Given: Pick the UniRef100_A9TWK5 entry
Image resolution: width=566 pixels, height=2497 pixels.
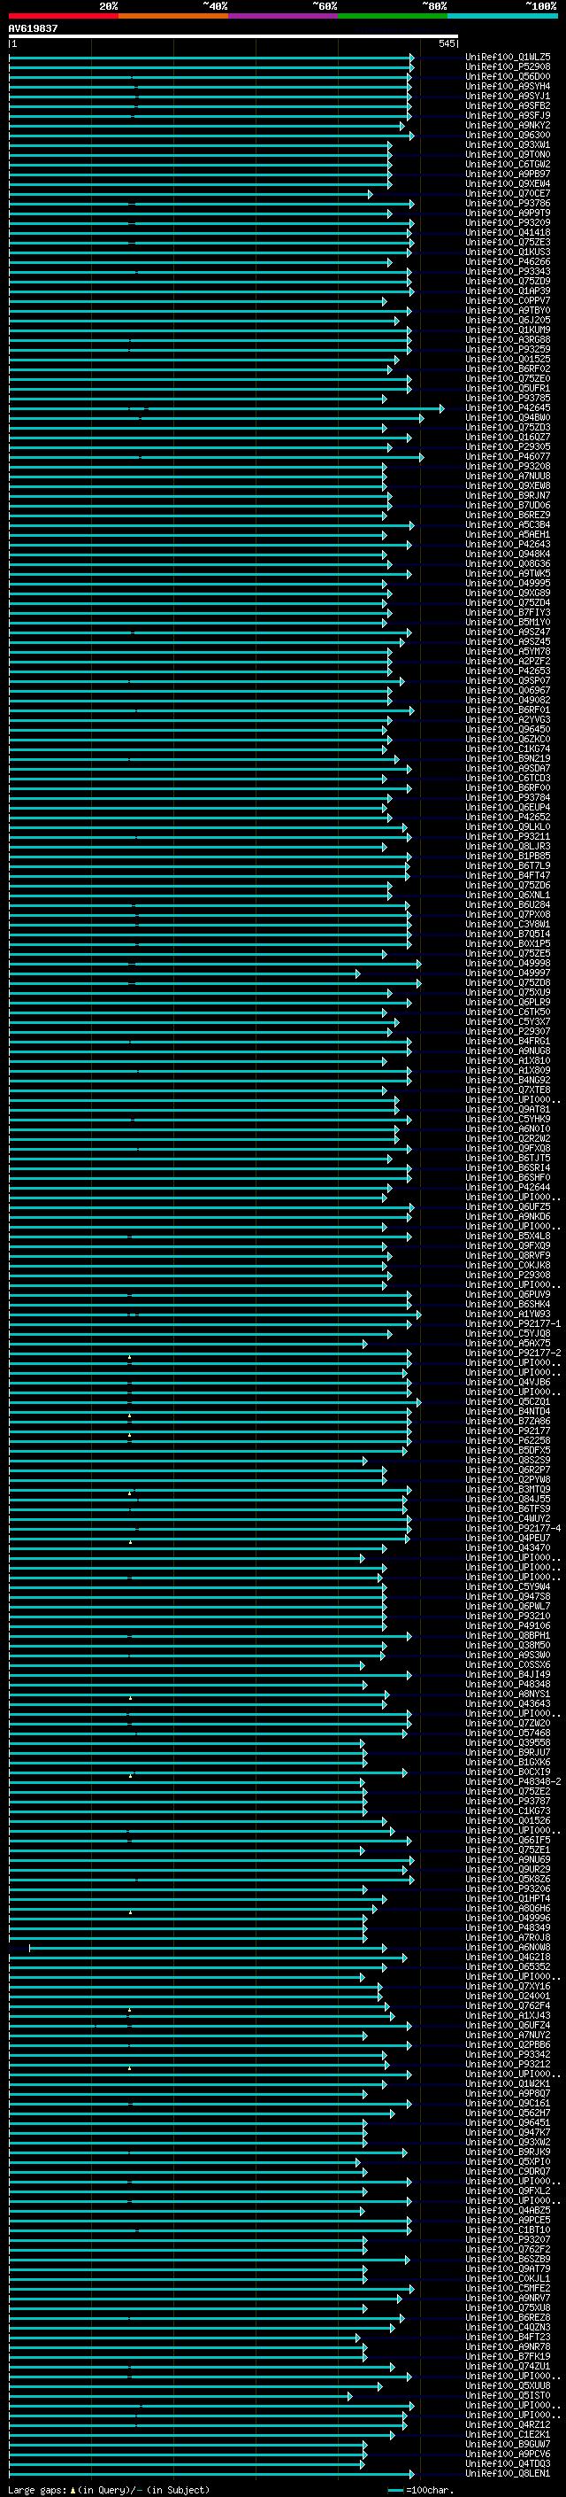Looking at the screenshot, I should (508, 574).
